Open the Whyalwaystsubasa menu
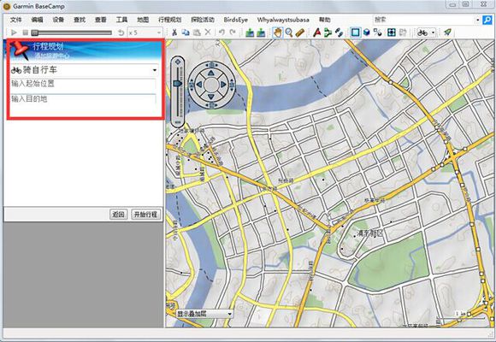Image resolution: width=496 pixels, height=342 pixels. pyautogui.click(x=283, y=20)
